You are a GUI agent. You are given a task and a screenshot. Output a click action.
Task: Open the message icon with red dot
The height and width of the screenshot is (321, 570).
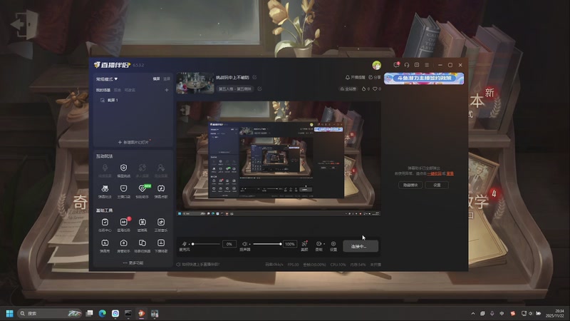[396, 65]
